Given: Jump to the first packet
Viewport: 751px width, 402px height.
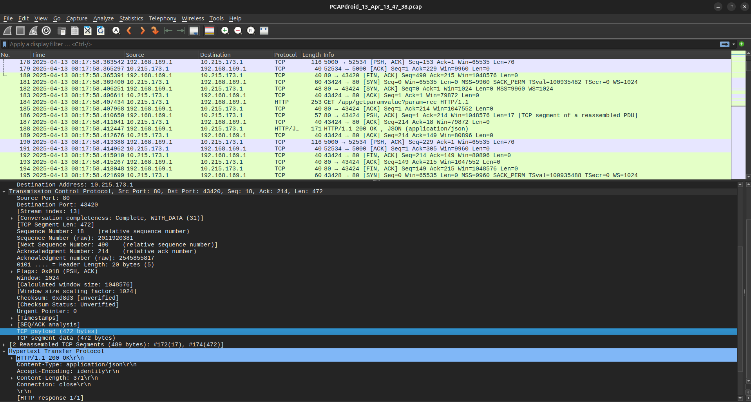Looking at the screenshot, I should point(168,31).
